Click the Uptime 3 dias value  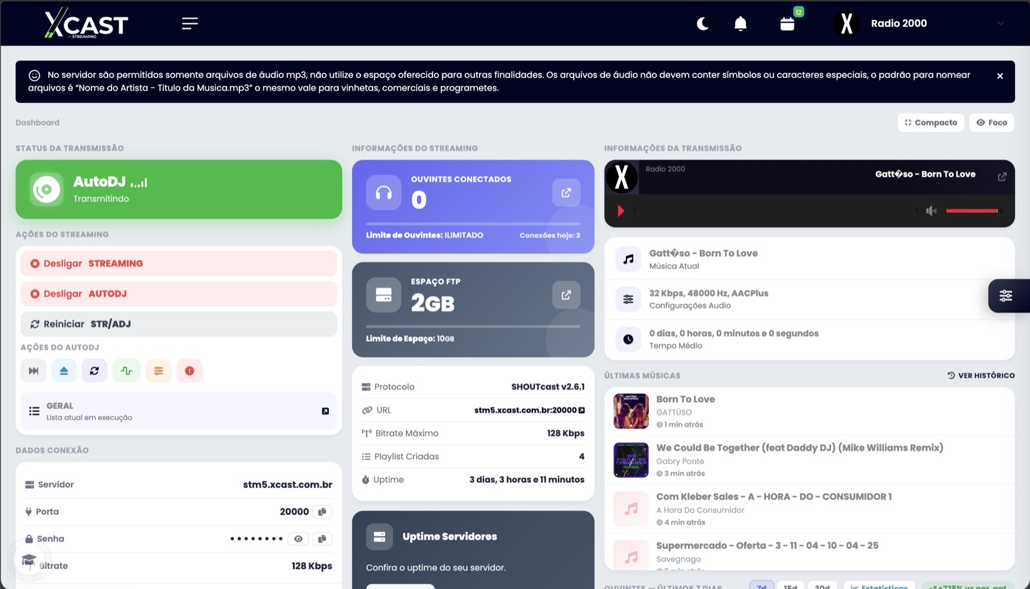tap(527, 480)
